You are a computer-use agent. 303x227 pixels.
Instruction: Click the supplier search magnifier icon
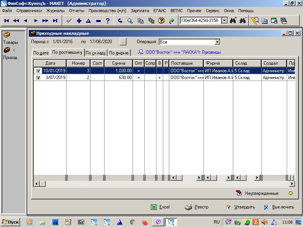pyautogui.click(x=141, y=52)
